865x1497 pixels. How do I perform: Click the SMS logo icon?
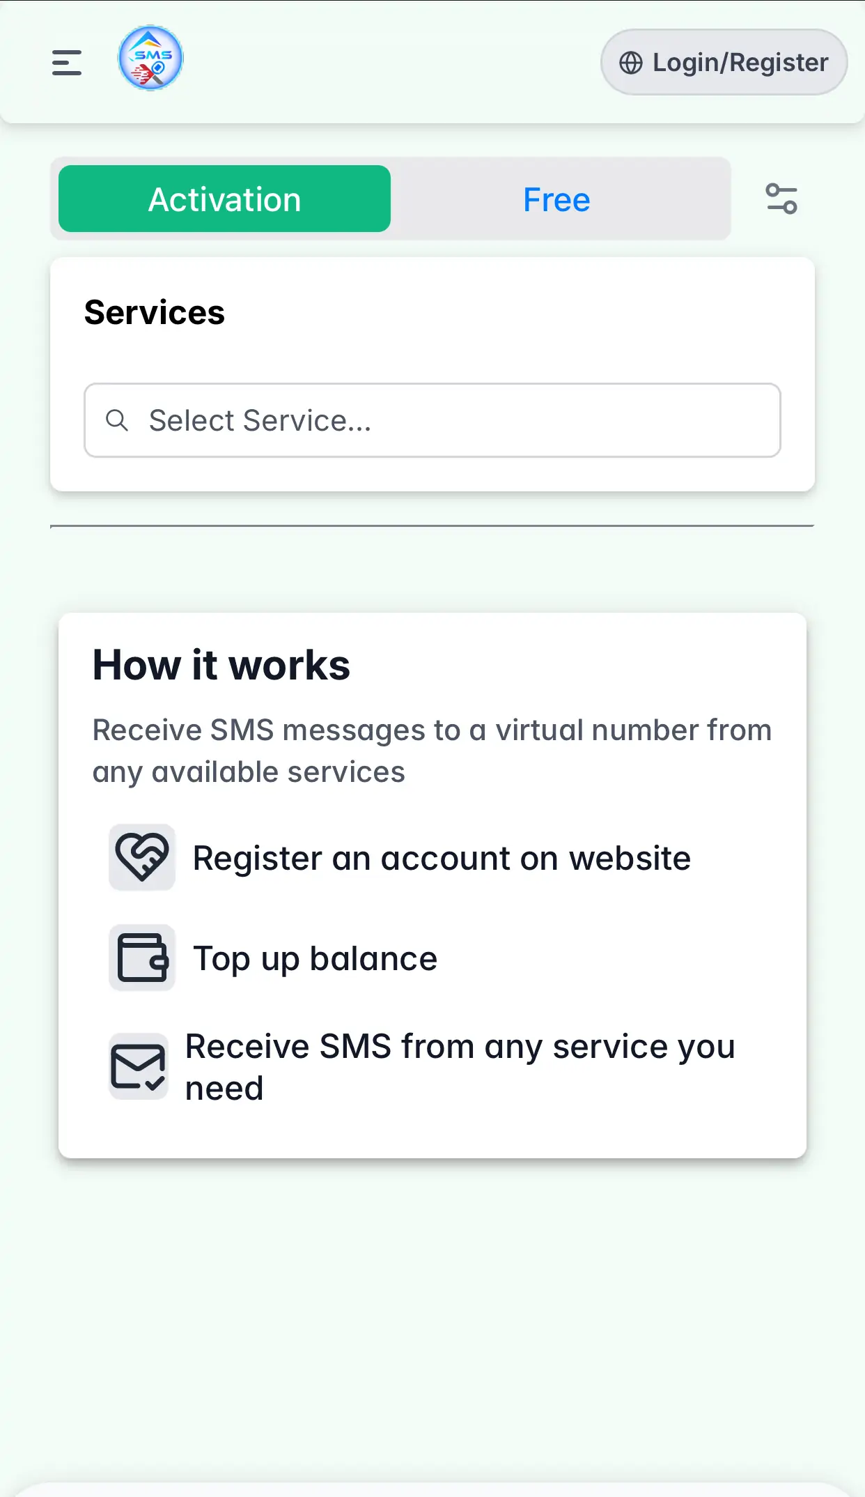(x=150, y=59)
